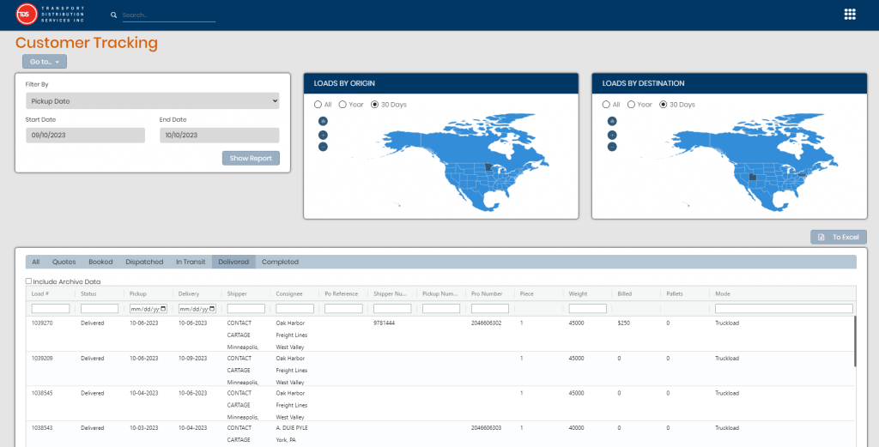This screenshot has height=447, width=879.
Task: Switch to the Completed tab
Action: click(x=280, y=262)
